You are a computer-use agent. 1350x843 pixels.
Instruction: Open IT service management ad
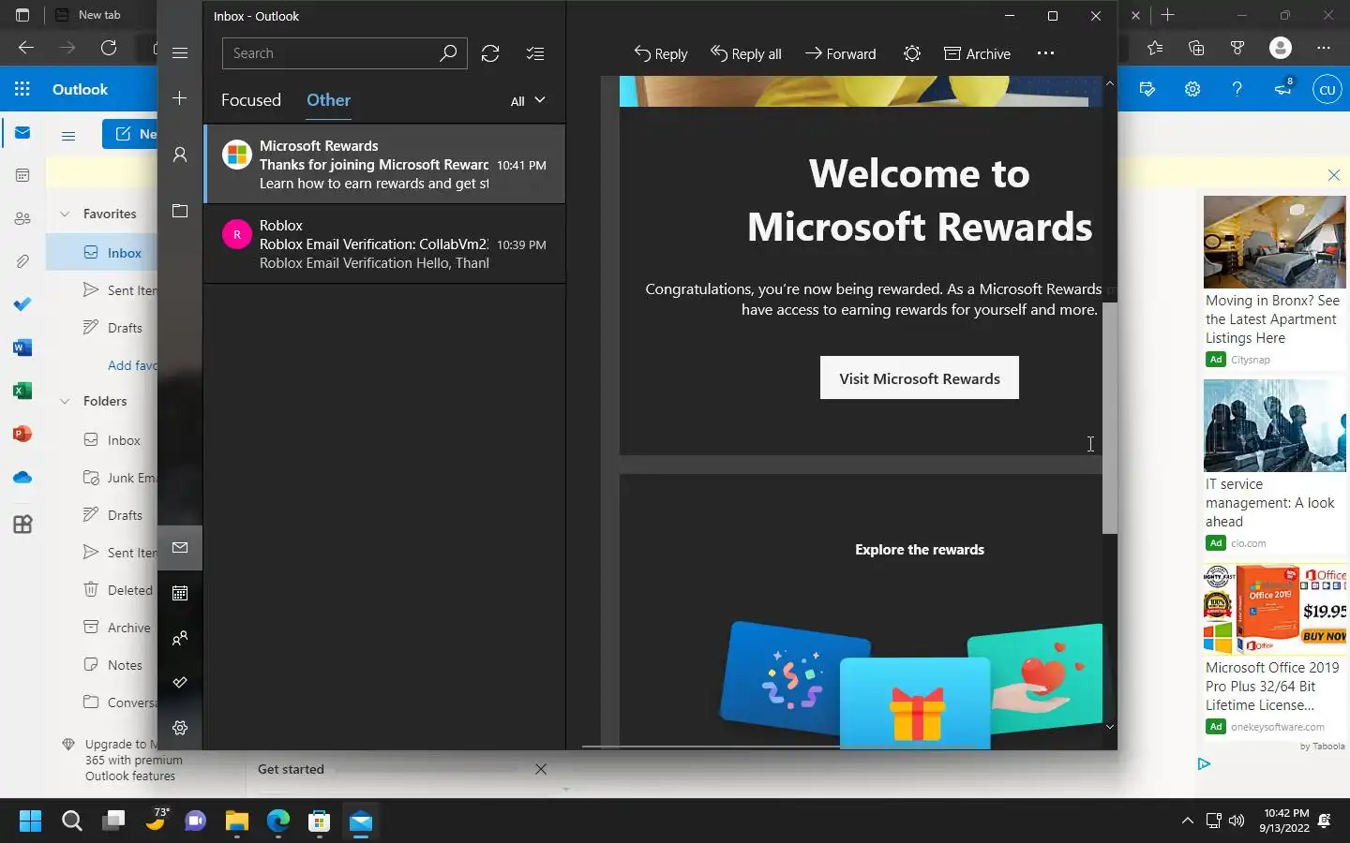[x=1274, y=466]
